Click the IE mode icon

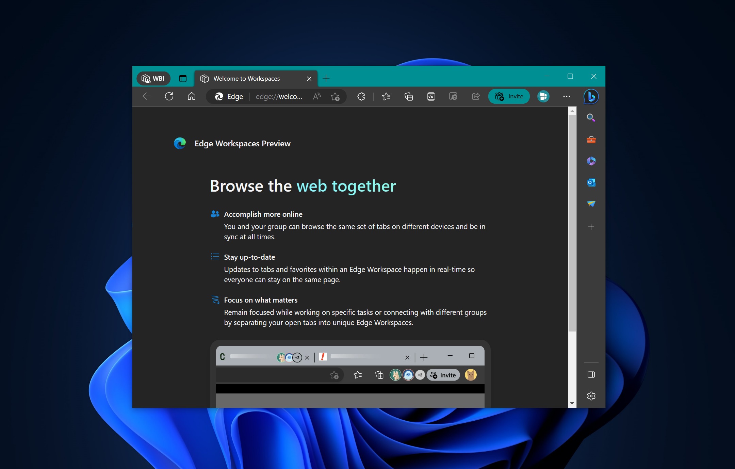tap(454, 97)
